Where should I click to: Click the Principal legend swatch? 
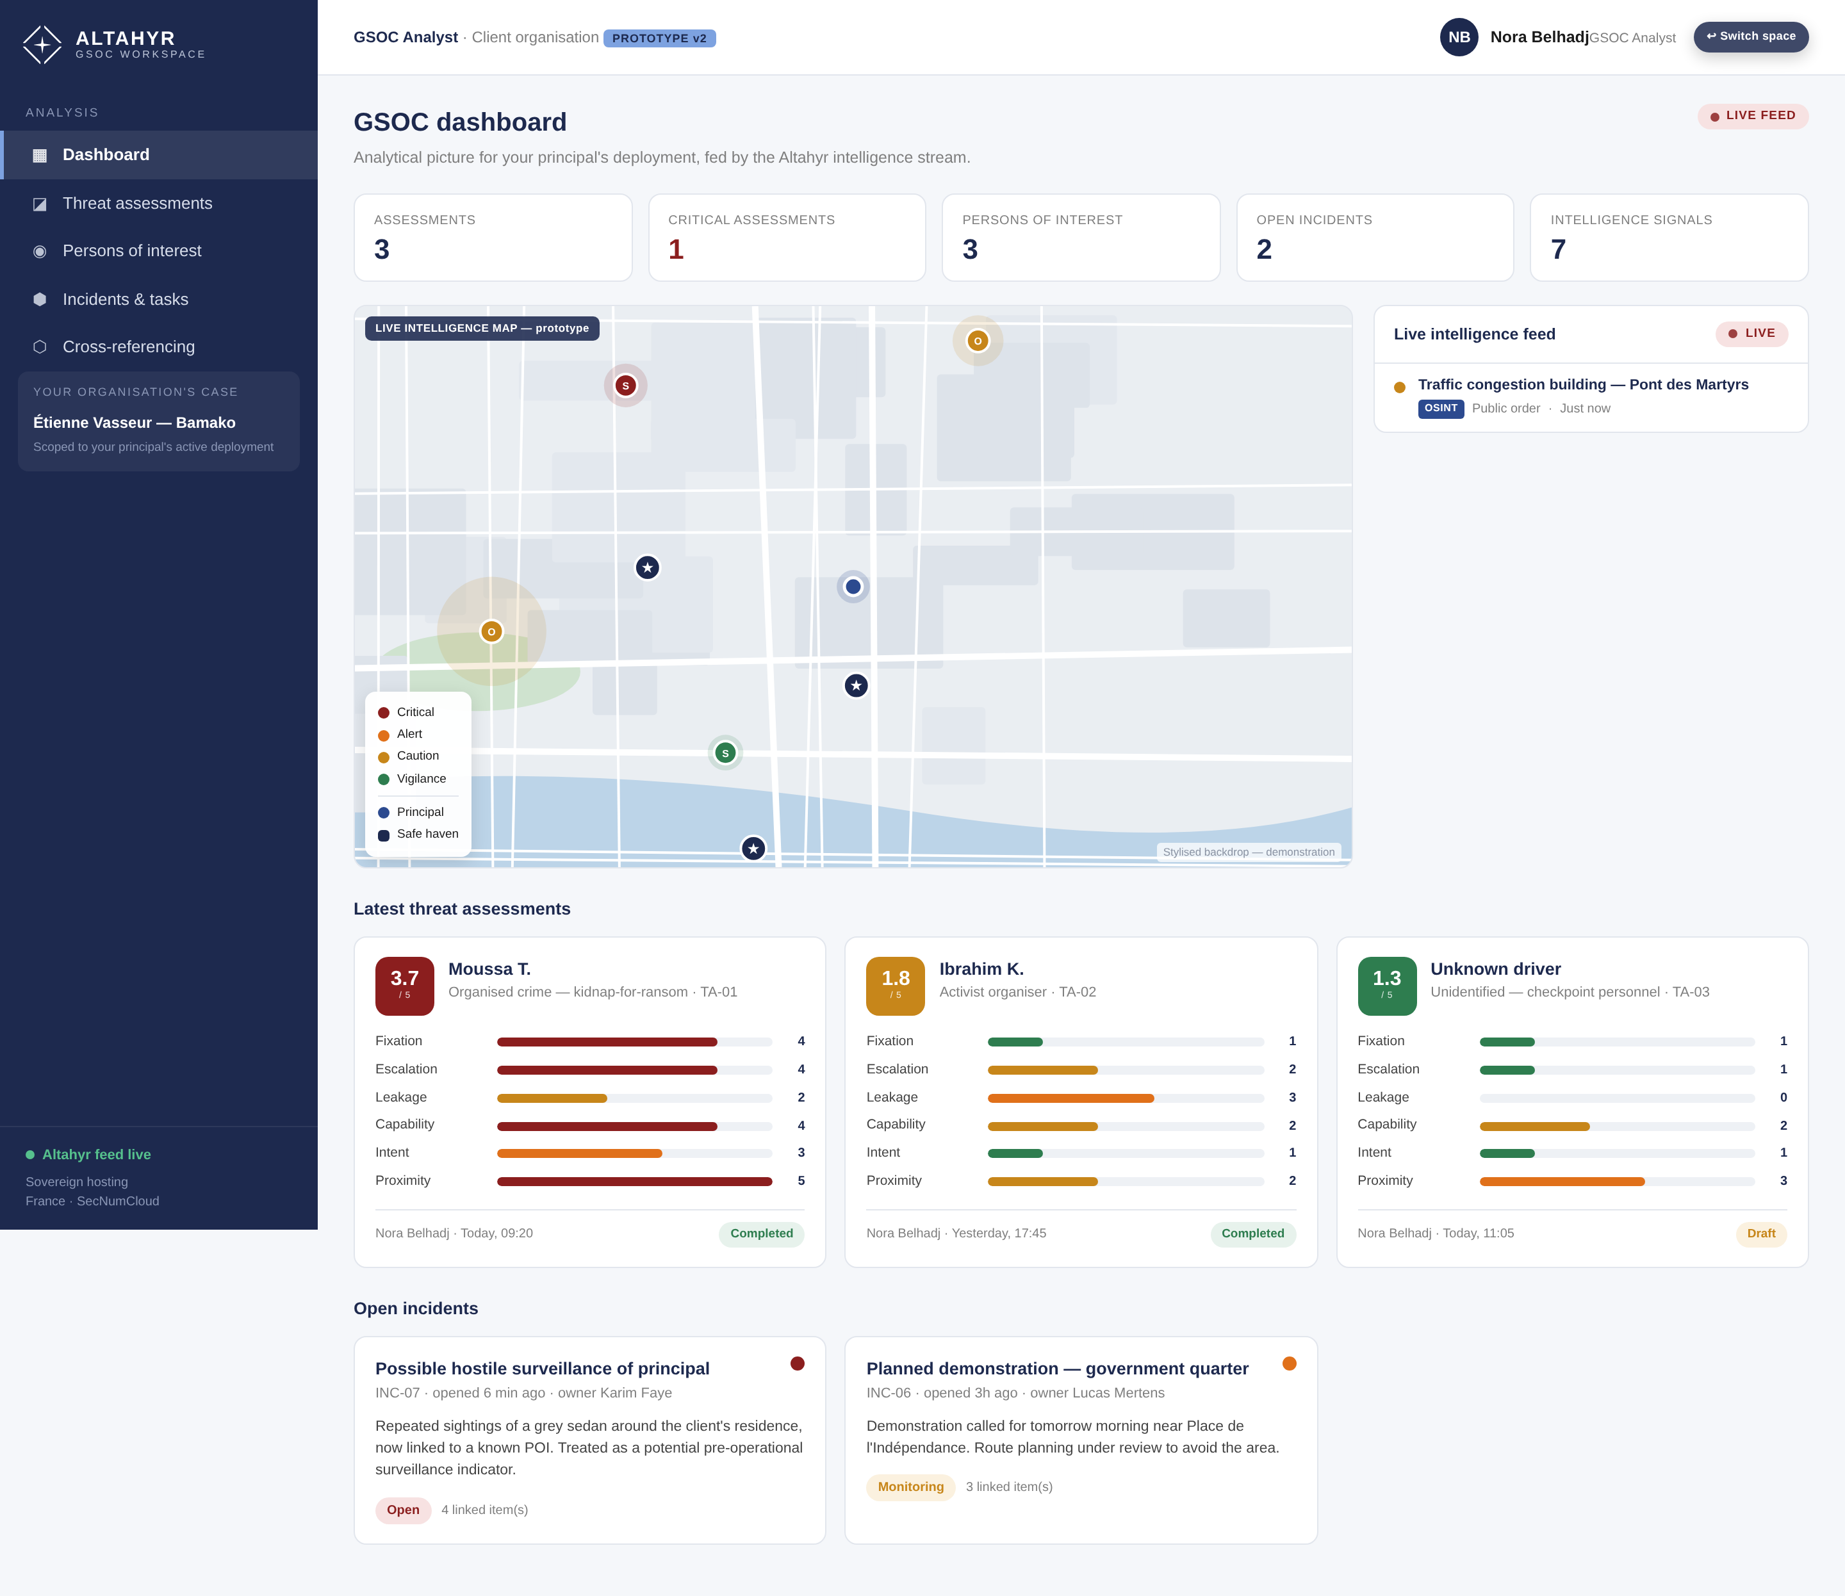point(384,812)
